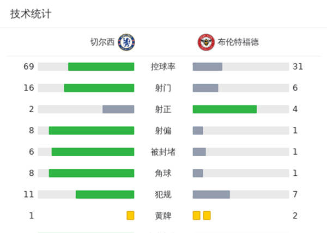Click Brentford's second yellow card icon
This screenshot has height=233, width=327.
(x=207, y=216)
